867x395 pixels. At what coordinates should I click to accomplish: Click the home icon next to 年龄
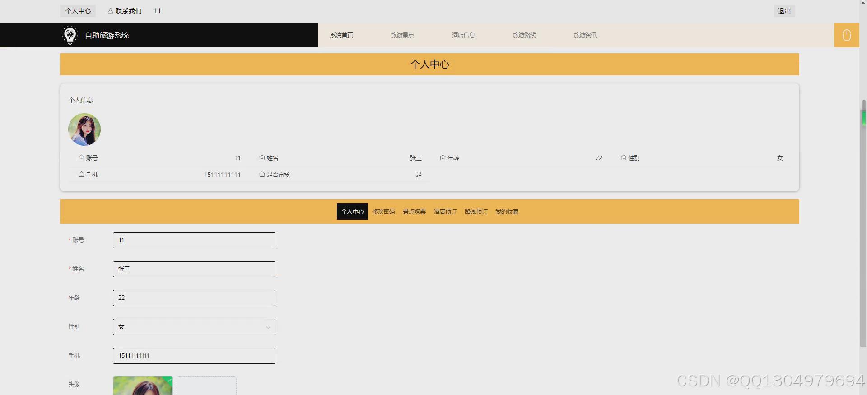point(443,158)
